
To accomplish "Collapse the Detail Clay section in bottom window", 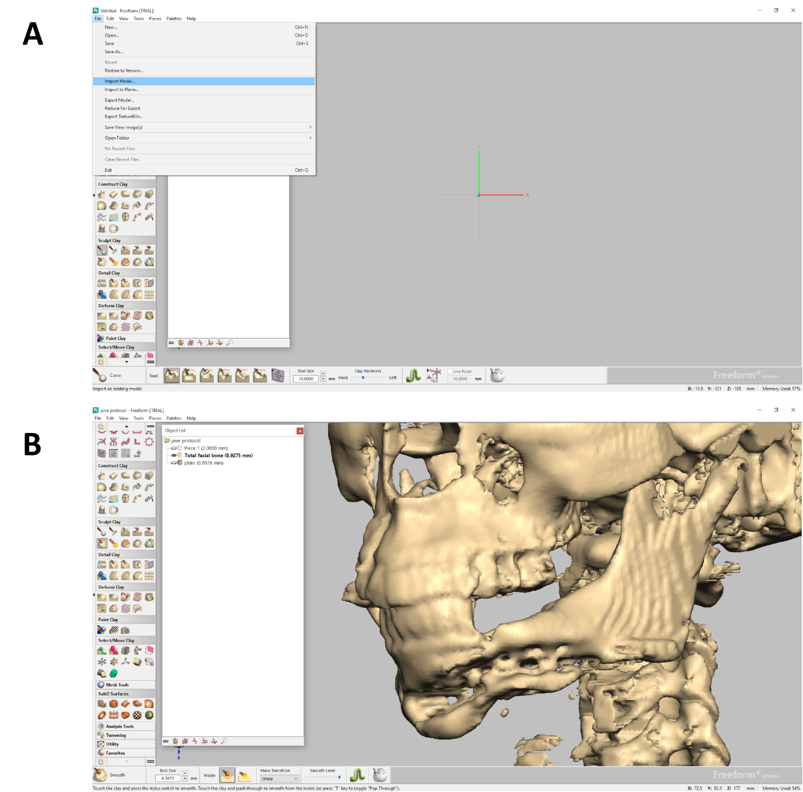I will click(125, 555).
